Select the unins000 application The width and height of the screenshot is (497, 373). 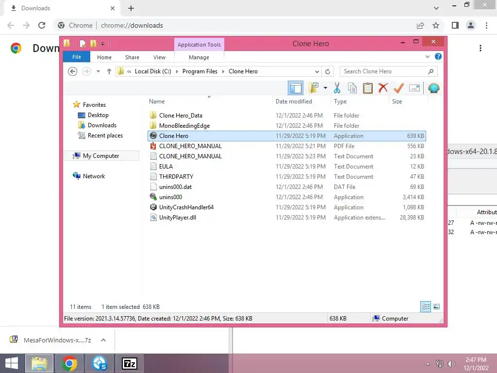pyautogui.click(x=287, y=197)
